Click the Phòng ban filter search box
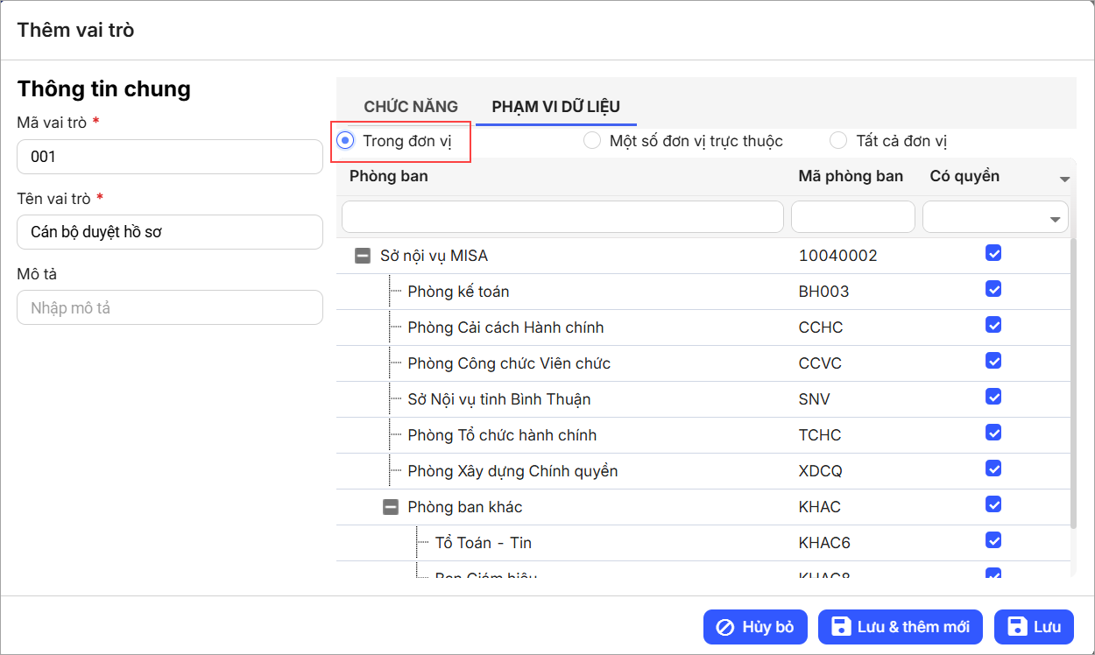The height and width of the screenshot is (655, 1095). (x=562, y=217)
